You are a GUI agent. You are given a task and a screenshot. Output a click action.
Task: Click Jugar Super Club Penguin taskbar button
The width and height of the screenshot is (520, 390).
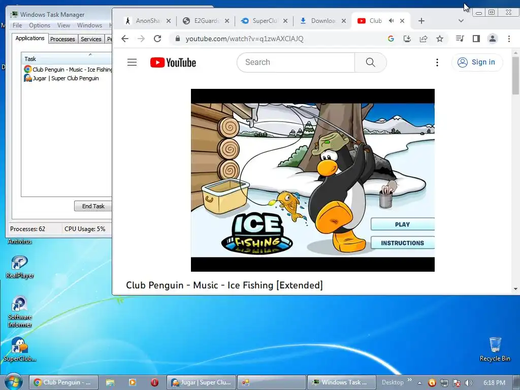point(201,382)
